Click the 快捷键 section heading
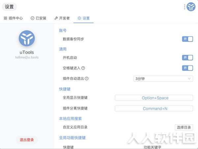198x149 pixels. (x=65, y=89)
